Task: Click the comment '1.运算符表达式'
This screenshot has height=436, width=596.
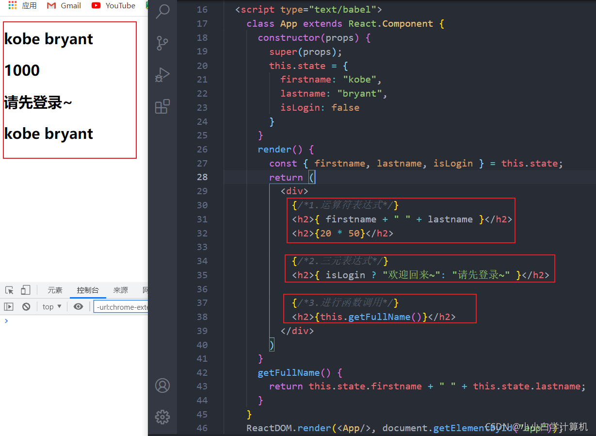Action: pyautogui.click(x=345, y=205)
